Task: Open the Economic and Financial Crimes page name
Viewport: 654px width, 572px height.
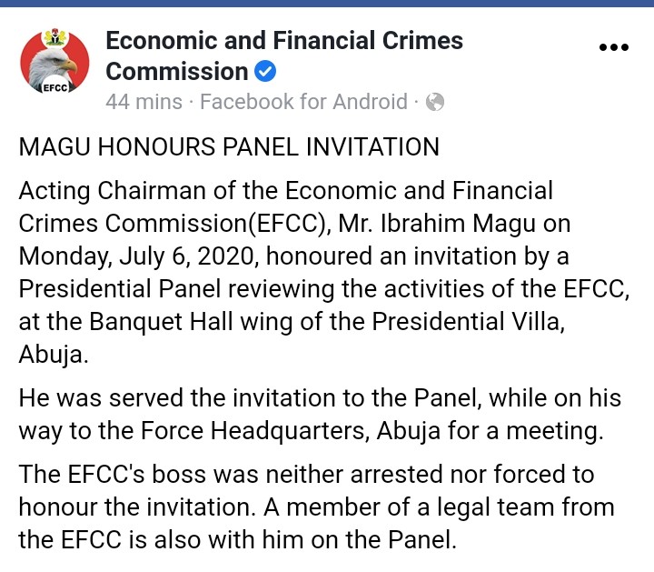Action: pyautogui.click(x=284, y=41)
